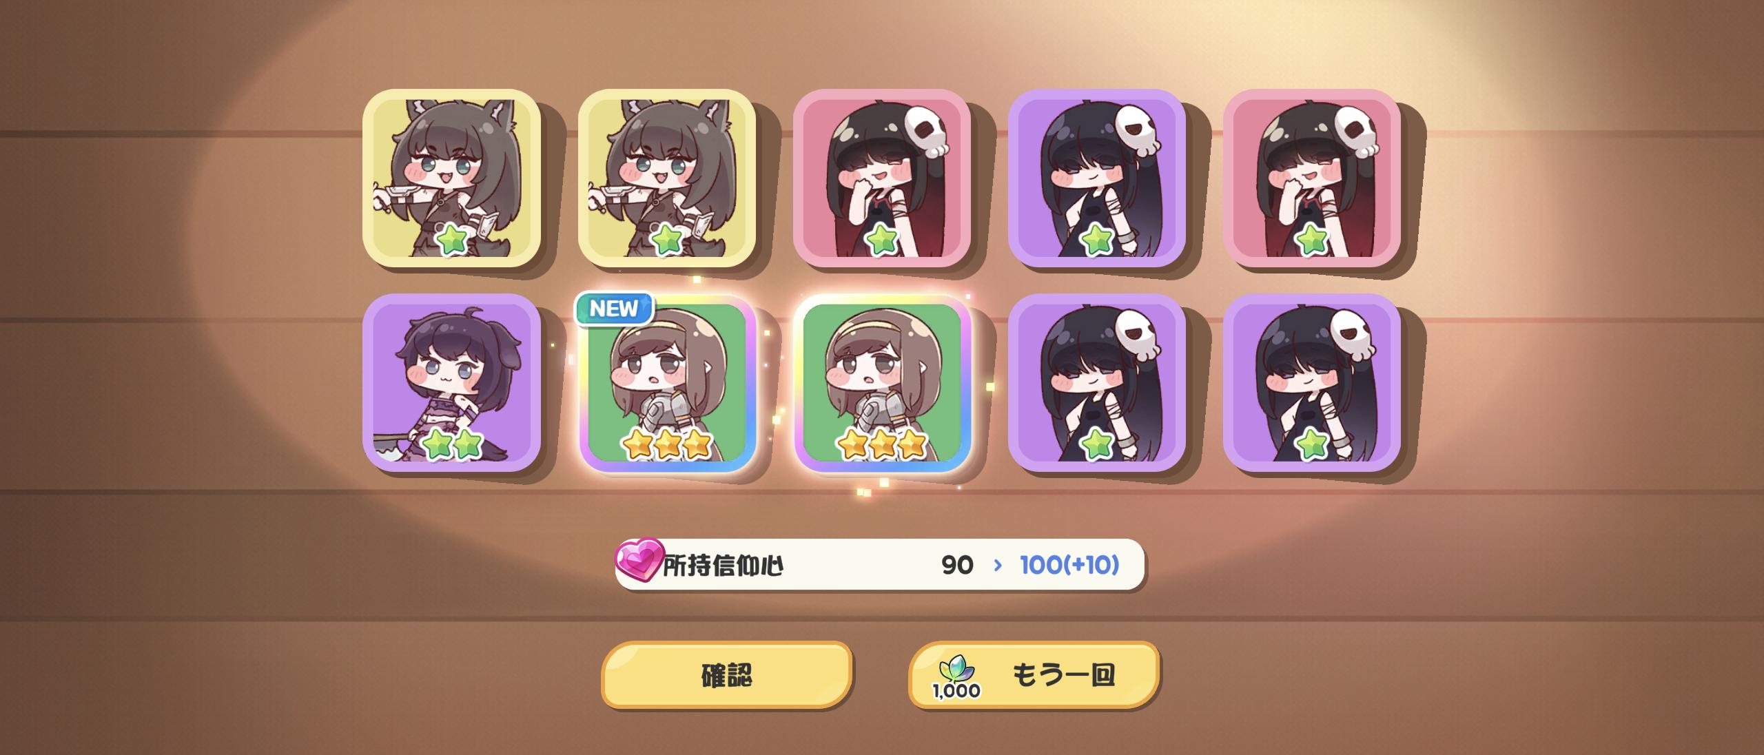Viewport: 1764px width, 755px height.
Task: Click the gold stars on the NEW knight card
Action: click(666, 444)
